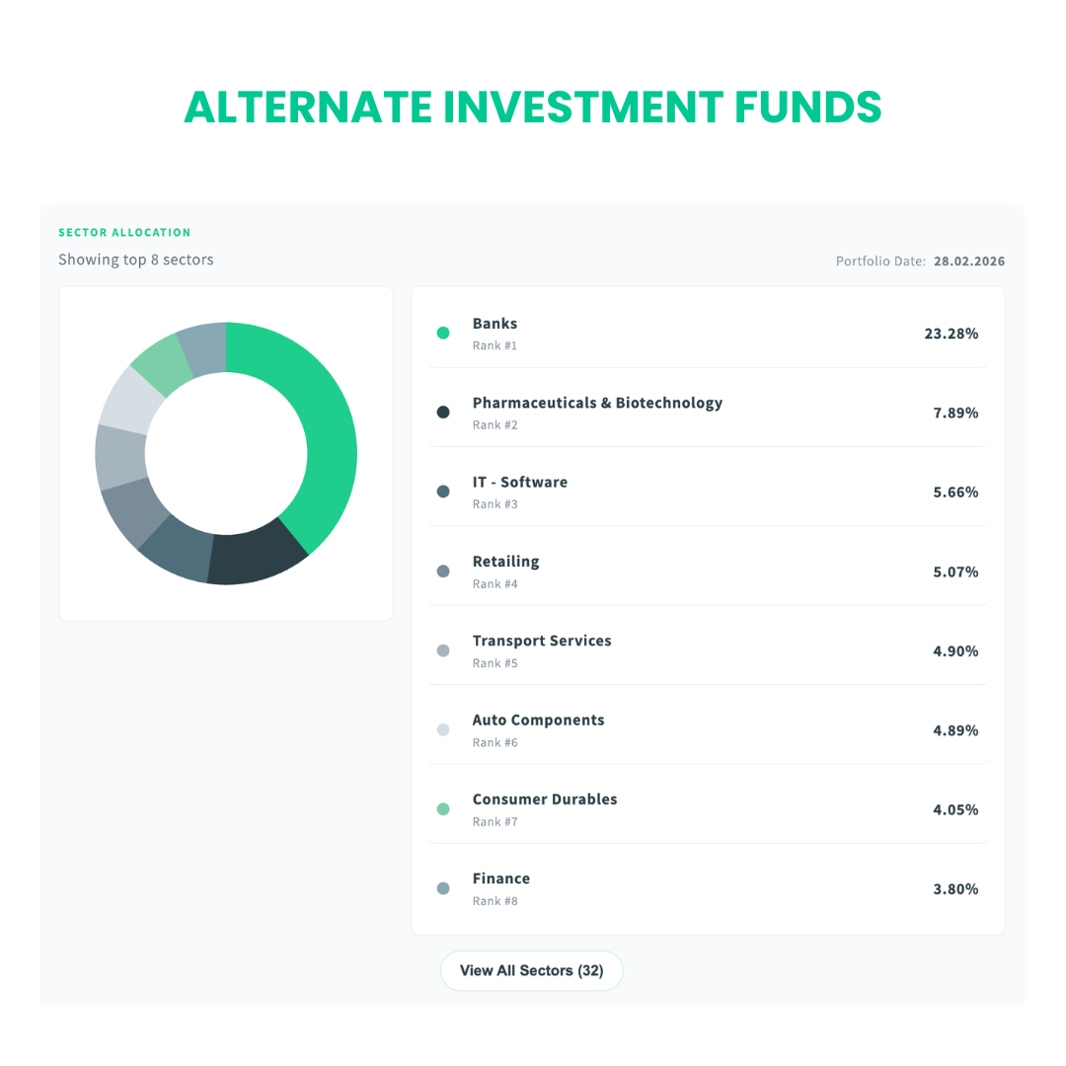1066x1066 pixels.
Task: Select the Banks sector row name
Action: 495,324
